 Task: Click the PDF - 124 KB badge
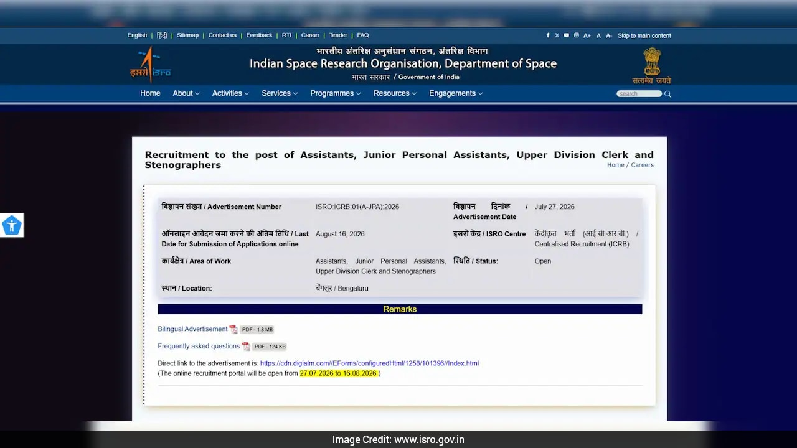pos(270,347)
